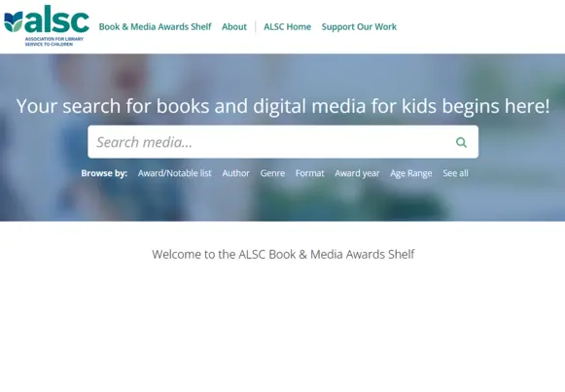Go to ALSC Home

(287, 26)
